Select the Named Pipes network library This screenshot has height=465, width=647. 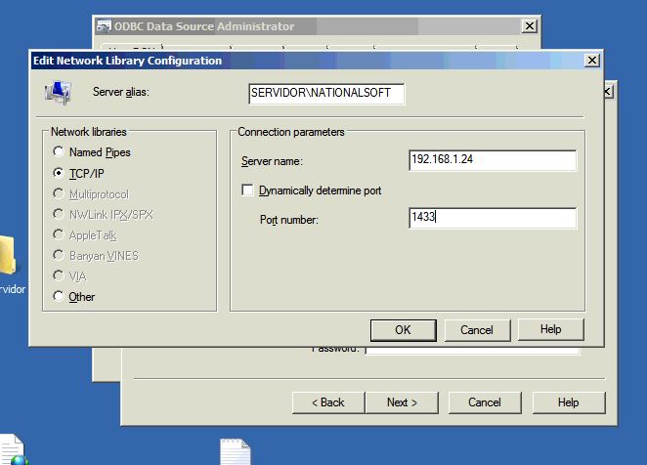pyautogui.click(x=59, y=151)
